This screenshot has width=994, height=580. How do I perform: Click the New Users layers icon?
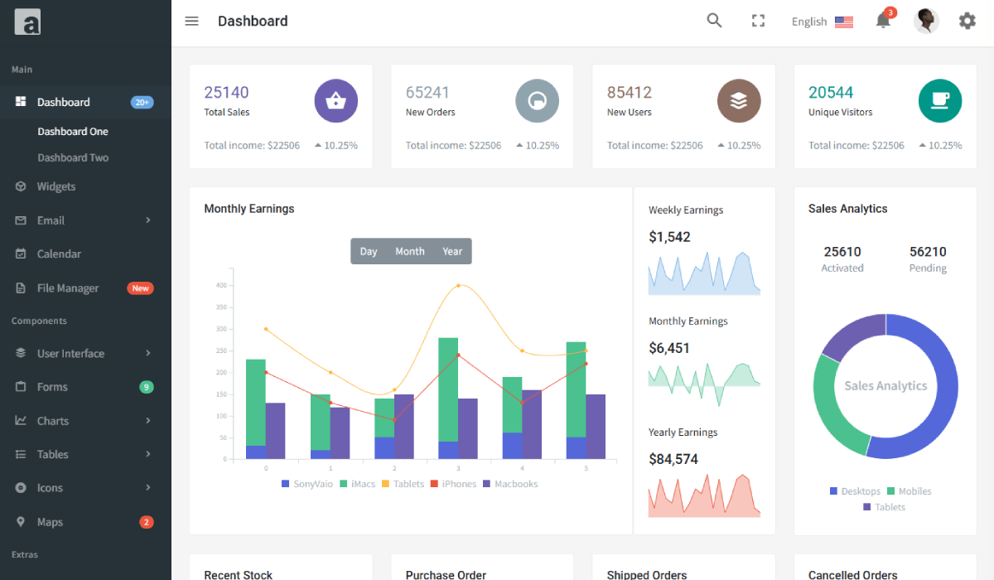point(738,101)
